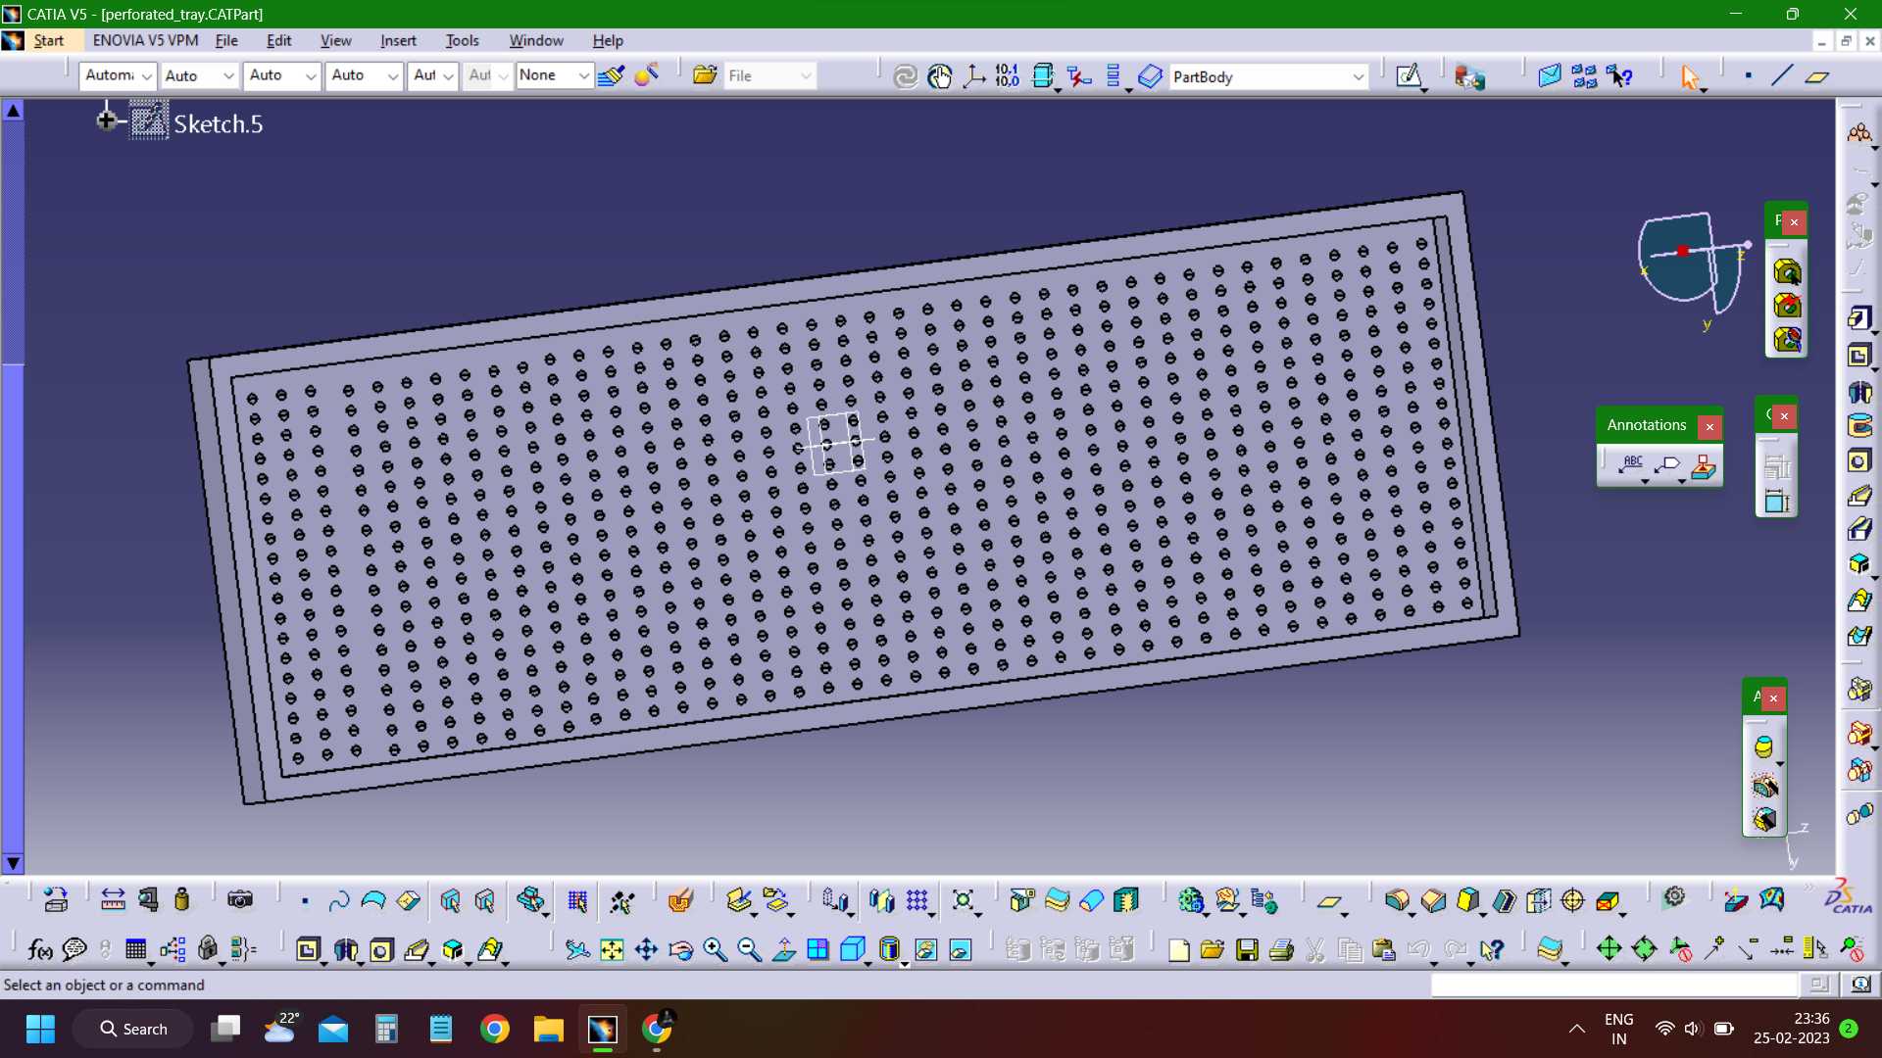The width and height of the screenshot is (1882, 1058).
Task: Toggle the Fly mode airplane icon
Action: click(x=577, y=949)
